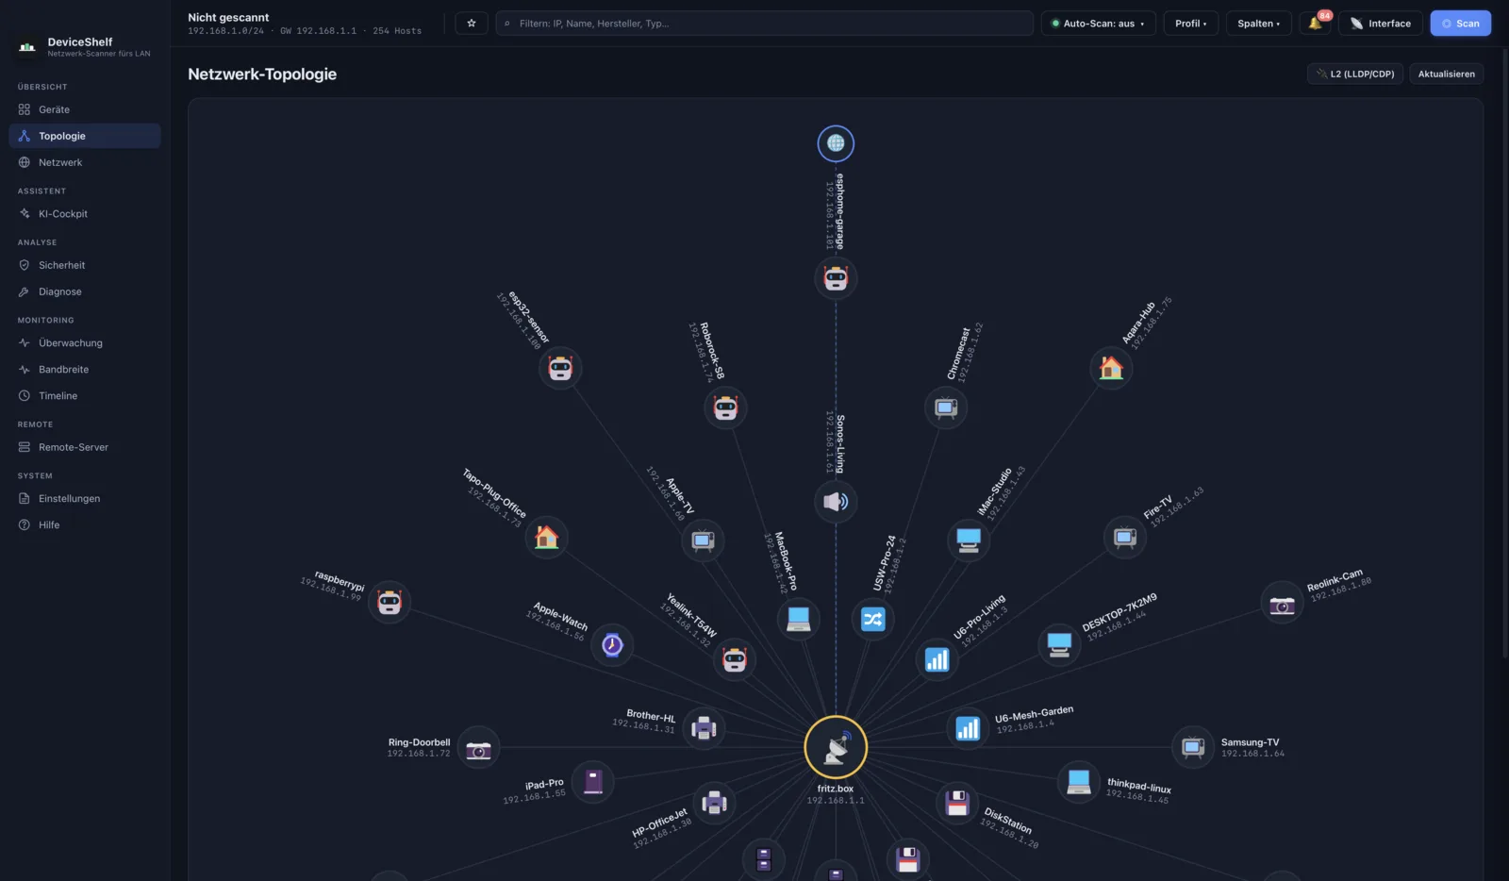Click the Apple-Watch clock icon

pyautogui.click(x=612, y=644)
